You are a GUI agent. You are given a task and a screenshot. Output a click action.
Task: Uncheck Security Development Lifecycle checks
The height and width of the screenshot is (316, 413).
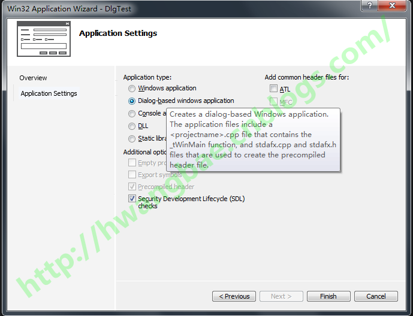[x=132, y=199]
